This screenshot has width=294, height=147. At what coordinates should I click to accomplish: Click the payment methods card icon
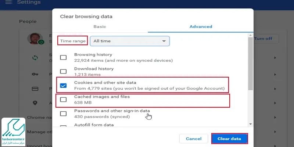click(35, 89)
